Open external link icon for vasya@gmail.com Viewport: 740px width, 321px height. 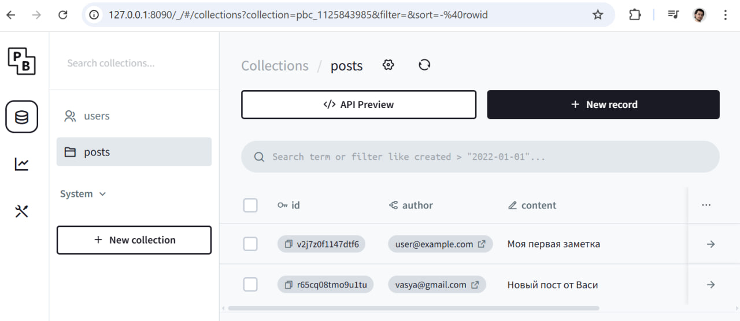pyautogui.click(x=475, y=285)
